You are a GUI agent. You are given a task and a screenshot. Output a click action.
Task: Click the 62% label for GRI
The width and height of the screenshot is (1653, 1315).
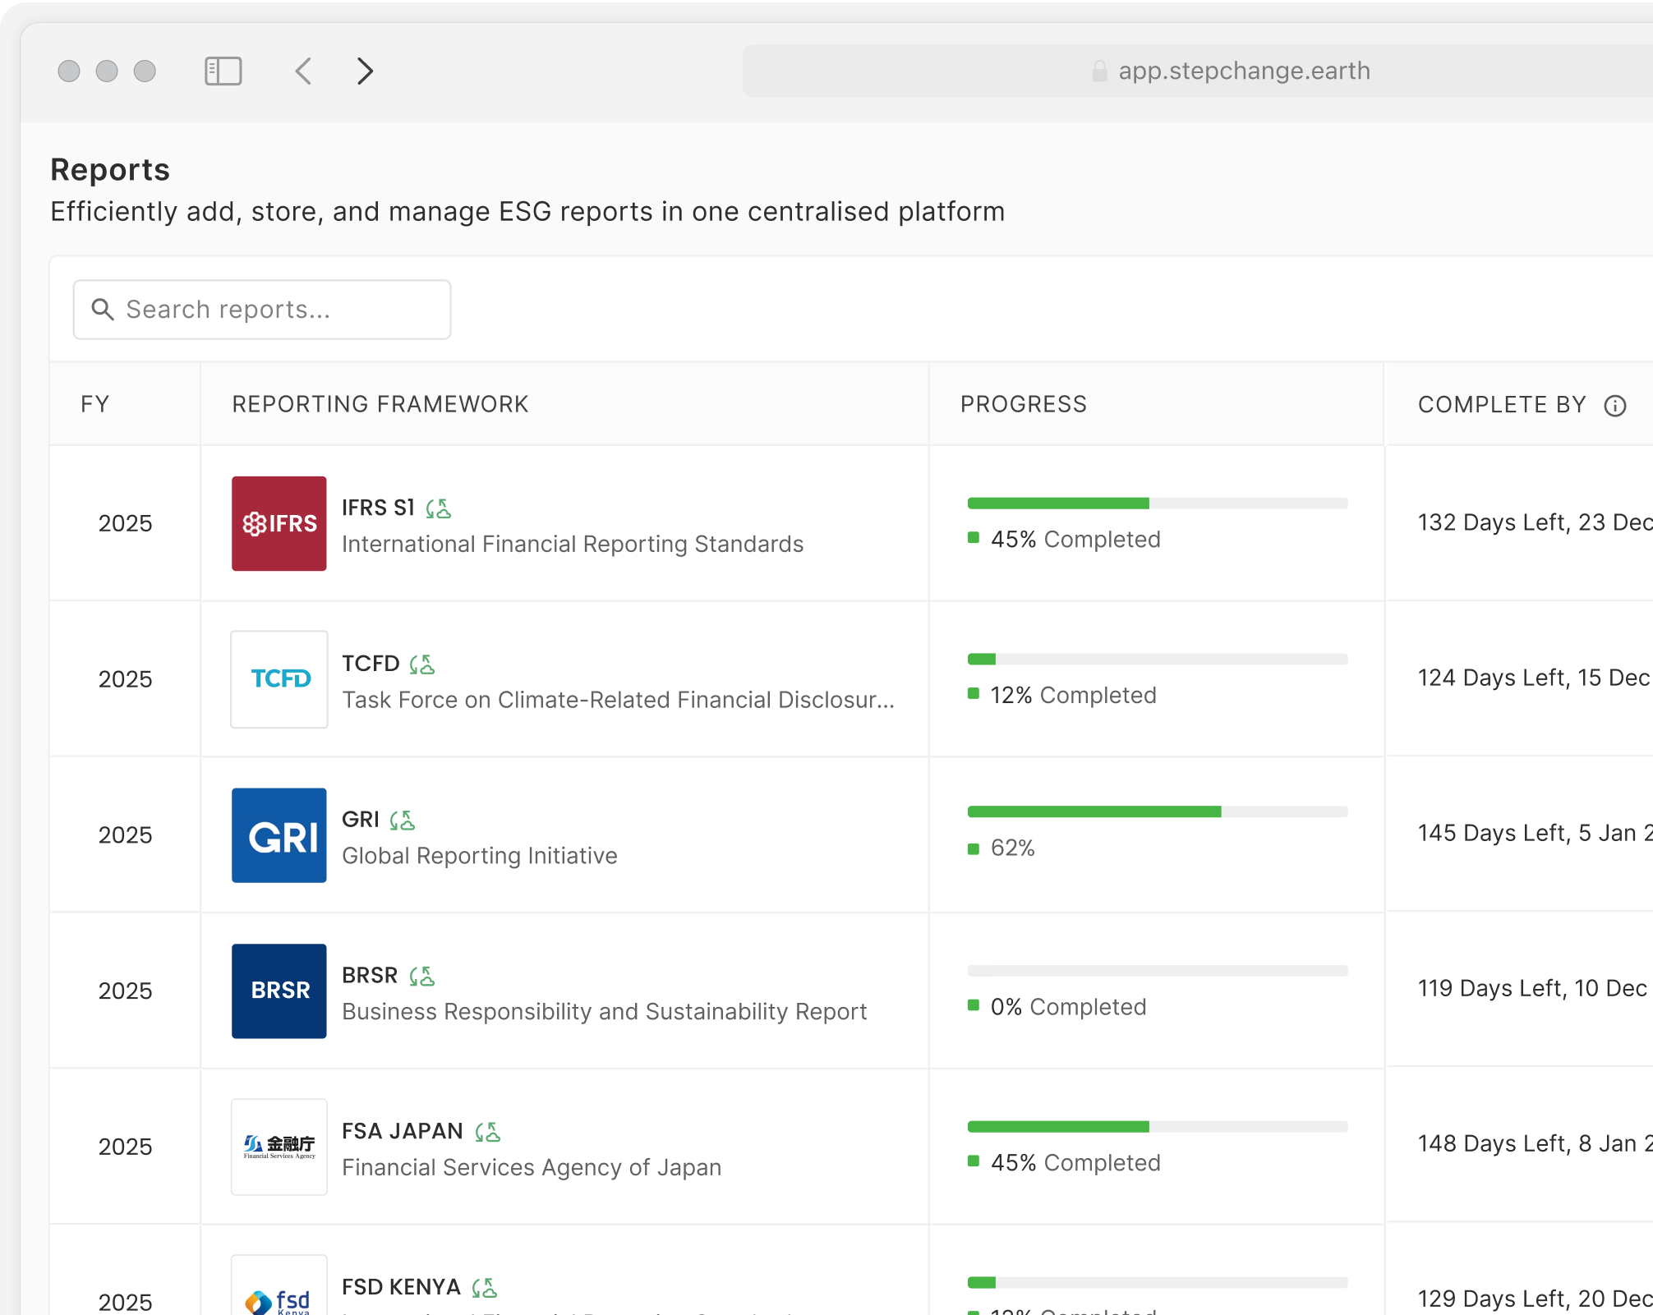1012,848
